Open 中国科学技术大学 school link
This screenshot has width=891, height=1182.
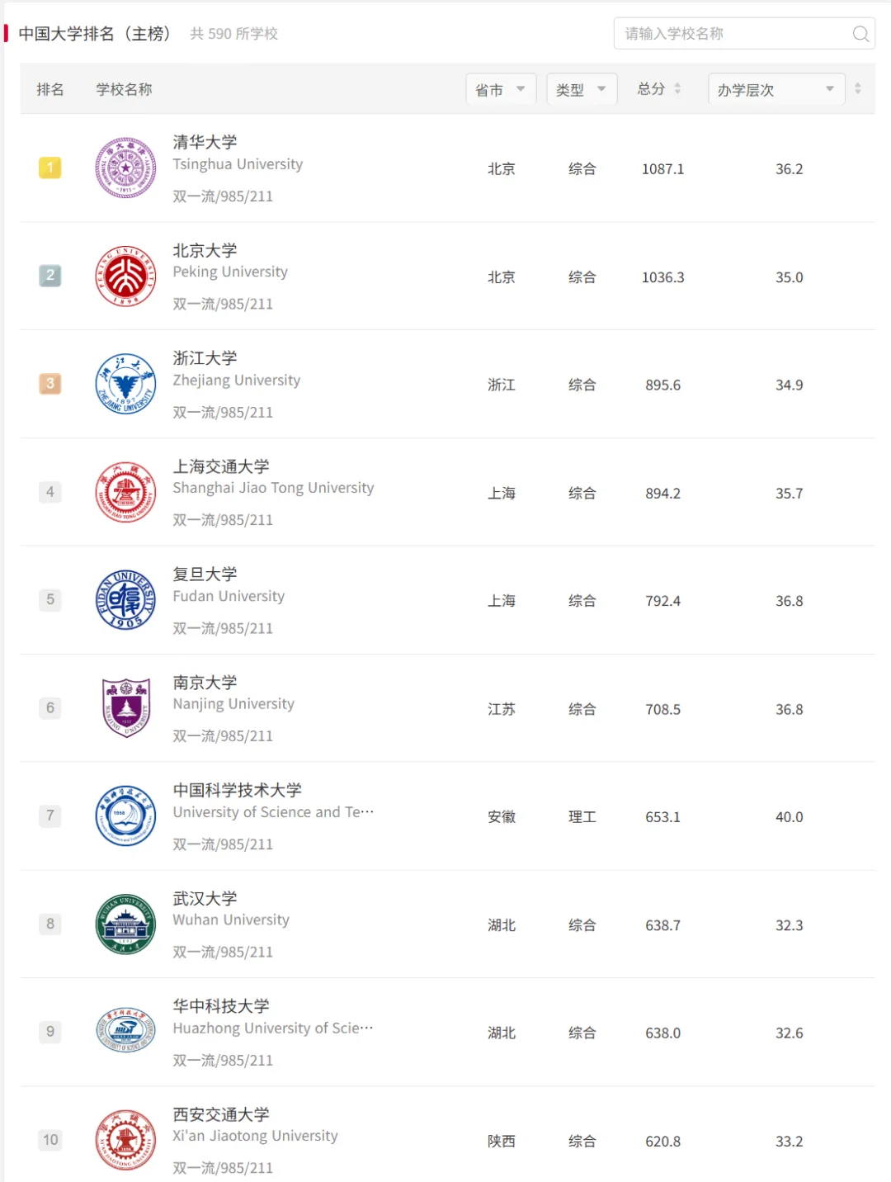(238, 790)
